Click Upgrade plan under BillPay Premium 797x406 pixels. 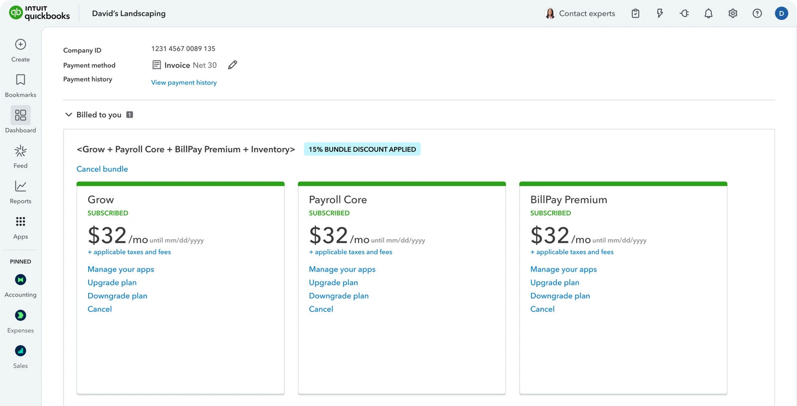pos(555,282)
